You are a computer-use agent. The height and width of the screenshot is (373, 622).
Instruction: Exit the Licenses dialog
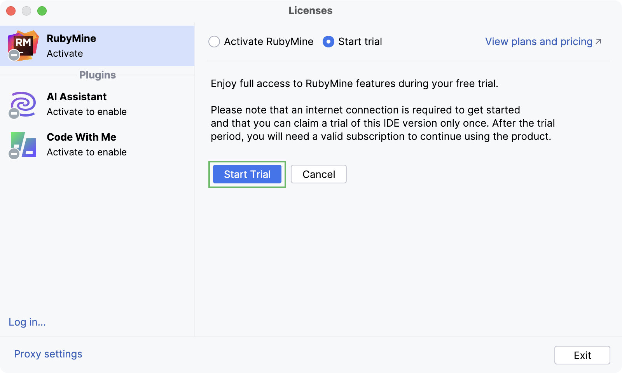pos(582,355)
